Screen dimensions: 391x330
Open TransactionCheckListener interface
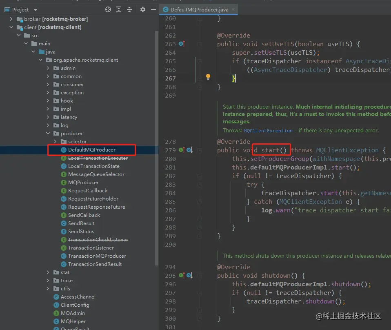tap(95, 240)
